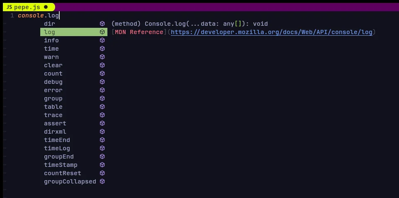The image size is (399, 198).
Task: Place cursor in console.log code line
Action: click(39, 15)
